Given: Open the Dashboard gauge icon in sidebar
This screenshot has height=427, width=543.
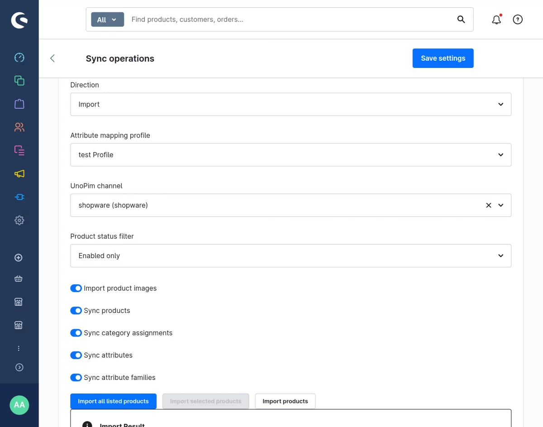Looking at the screenshot, I should click(19, 58).
